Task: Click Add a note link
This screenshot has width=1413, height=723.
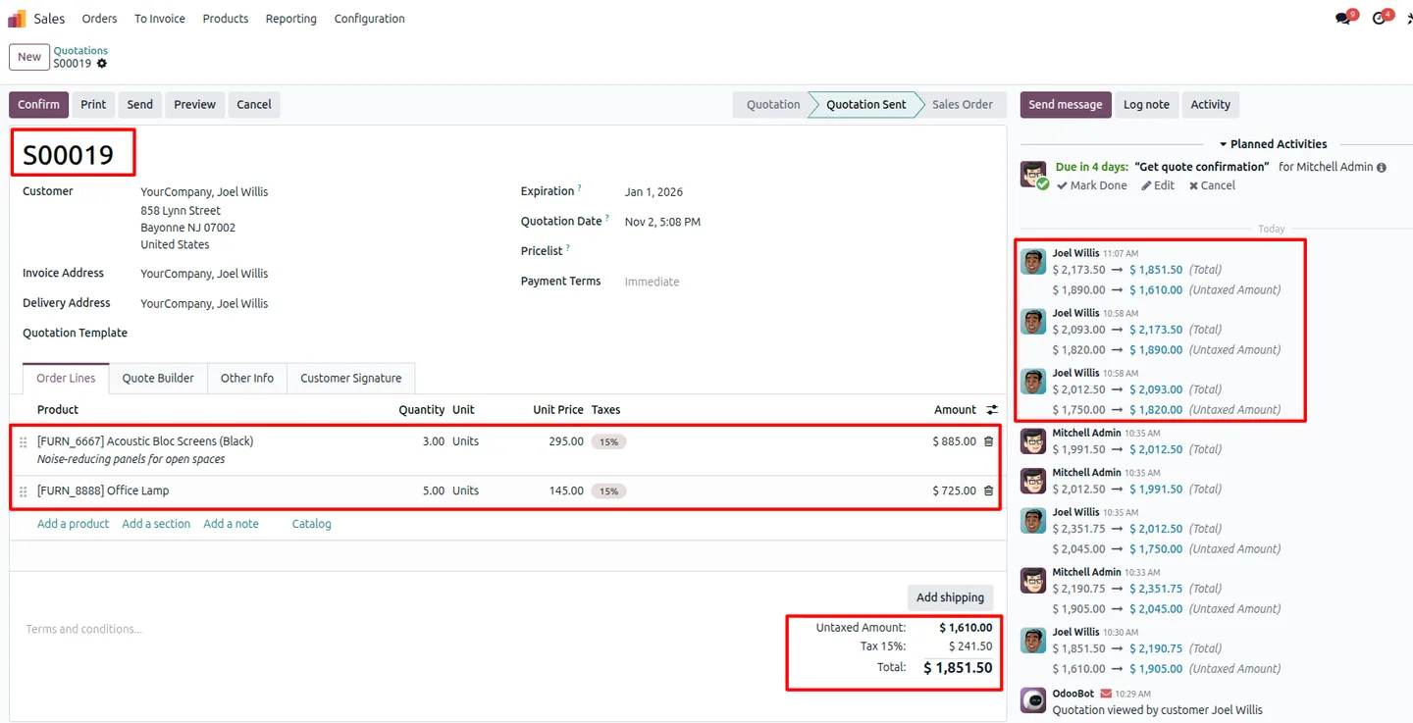Action: click(x=231, y=524)
